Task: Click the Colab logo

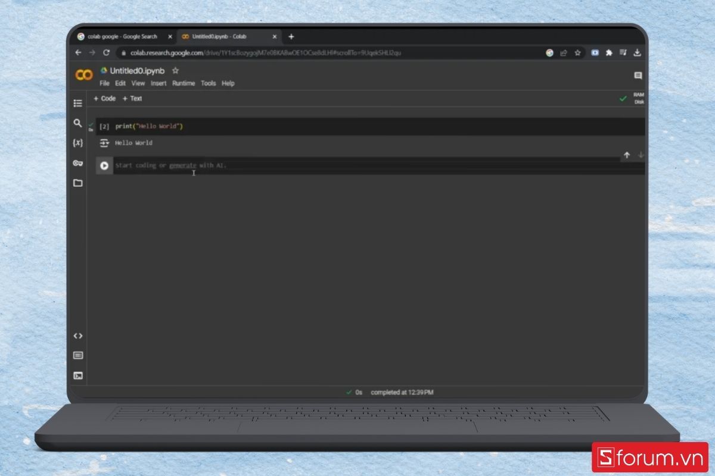Action: click(x=84, y=75)
